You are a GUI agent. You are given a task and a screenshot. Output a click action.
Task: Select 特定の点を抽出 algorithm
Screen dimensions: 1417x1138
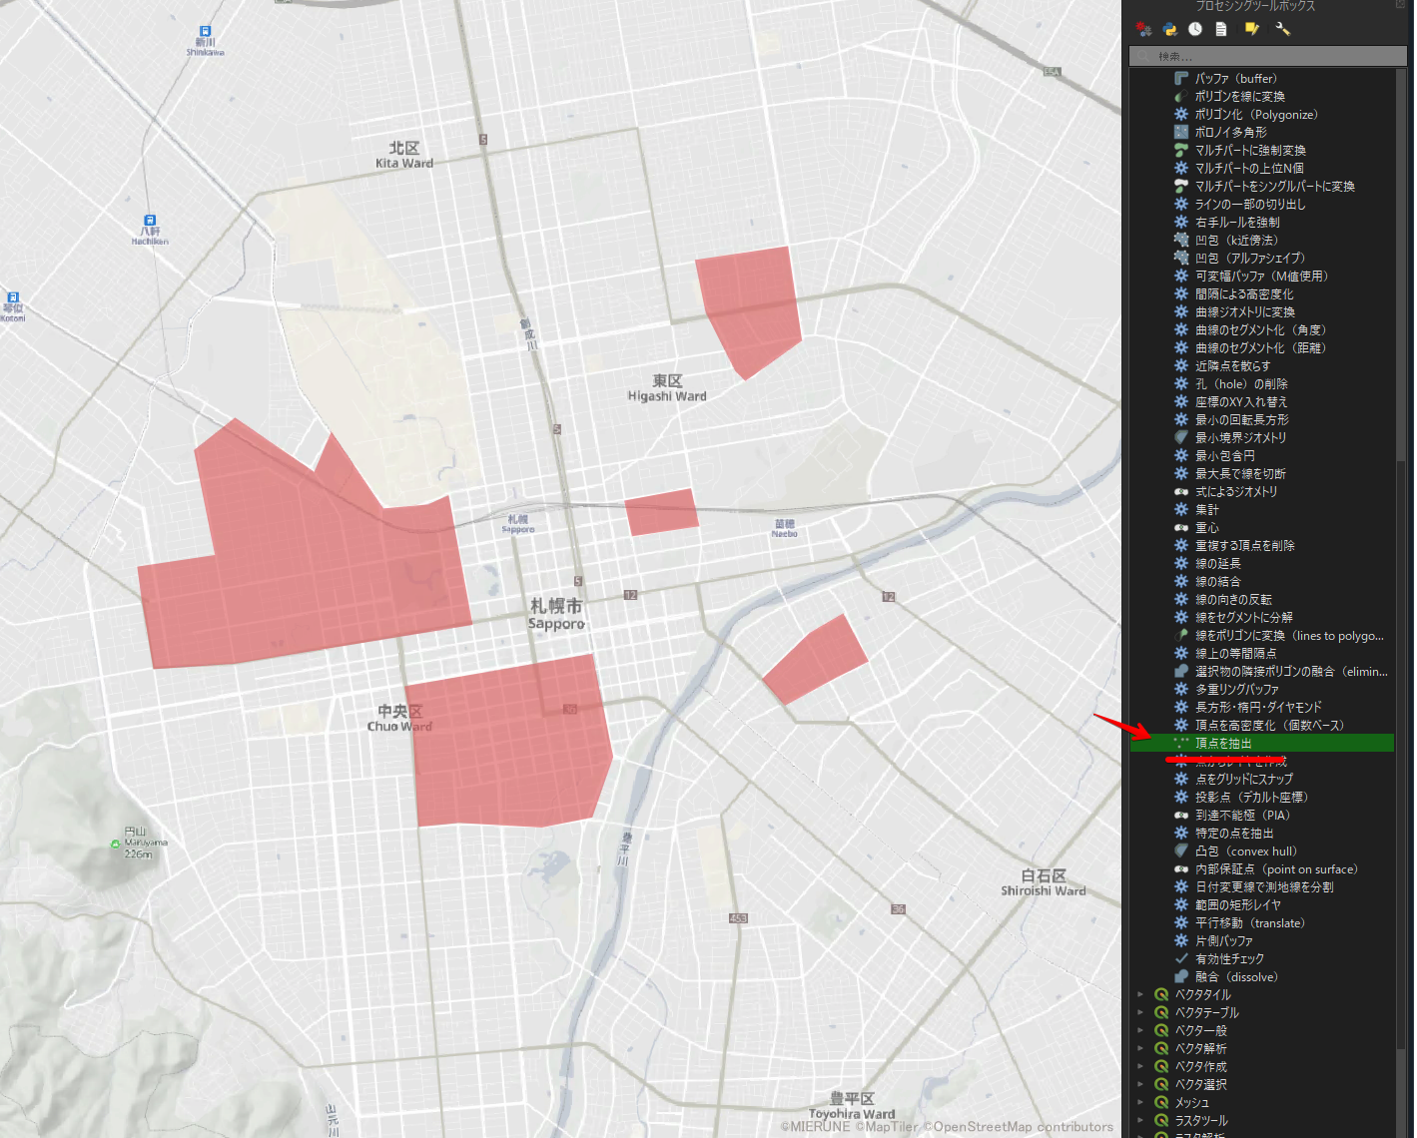point(1234,834)
